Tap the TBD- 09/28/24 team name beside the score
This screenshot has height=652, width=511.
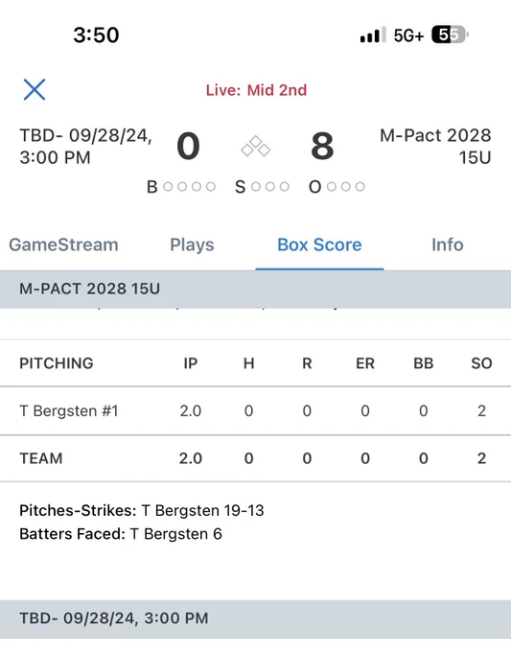pyautogui.click(x=86, y=147)
